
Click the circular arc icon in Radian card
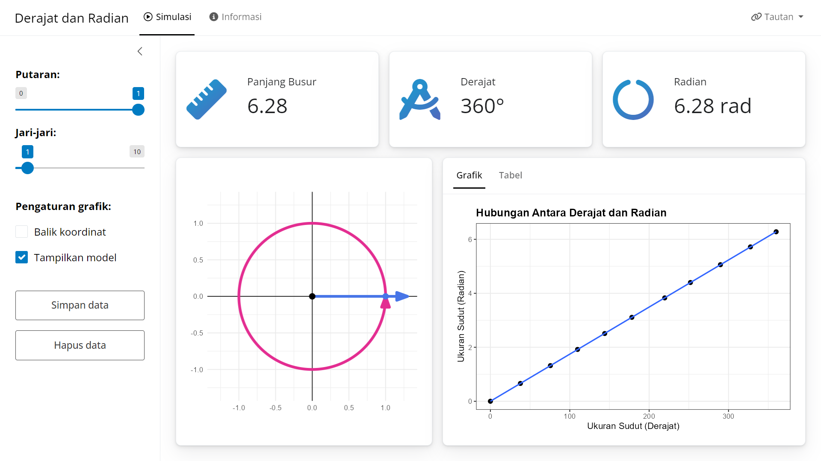(x=633, y=99)
